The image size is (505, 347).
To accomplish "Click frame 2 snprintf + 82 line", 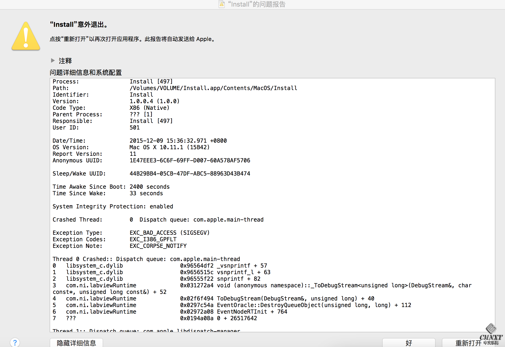I will 156,279.
